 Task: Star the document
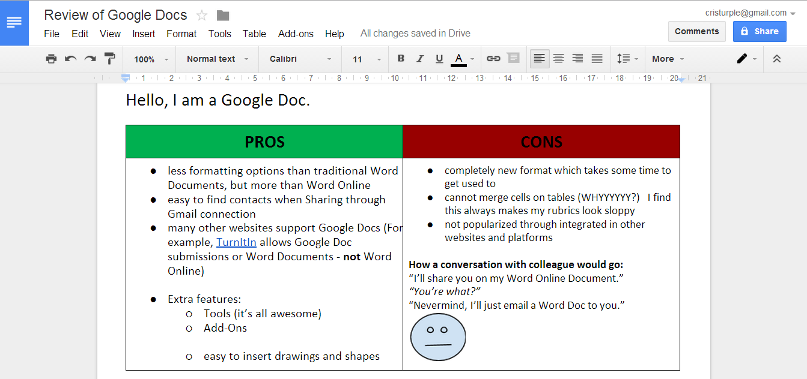click(x=202, y=16)
